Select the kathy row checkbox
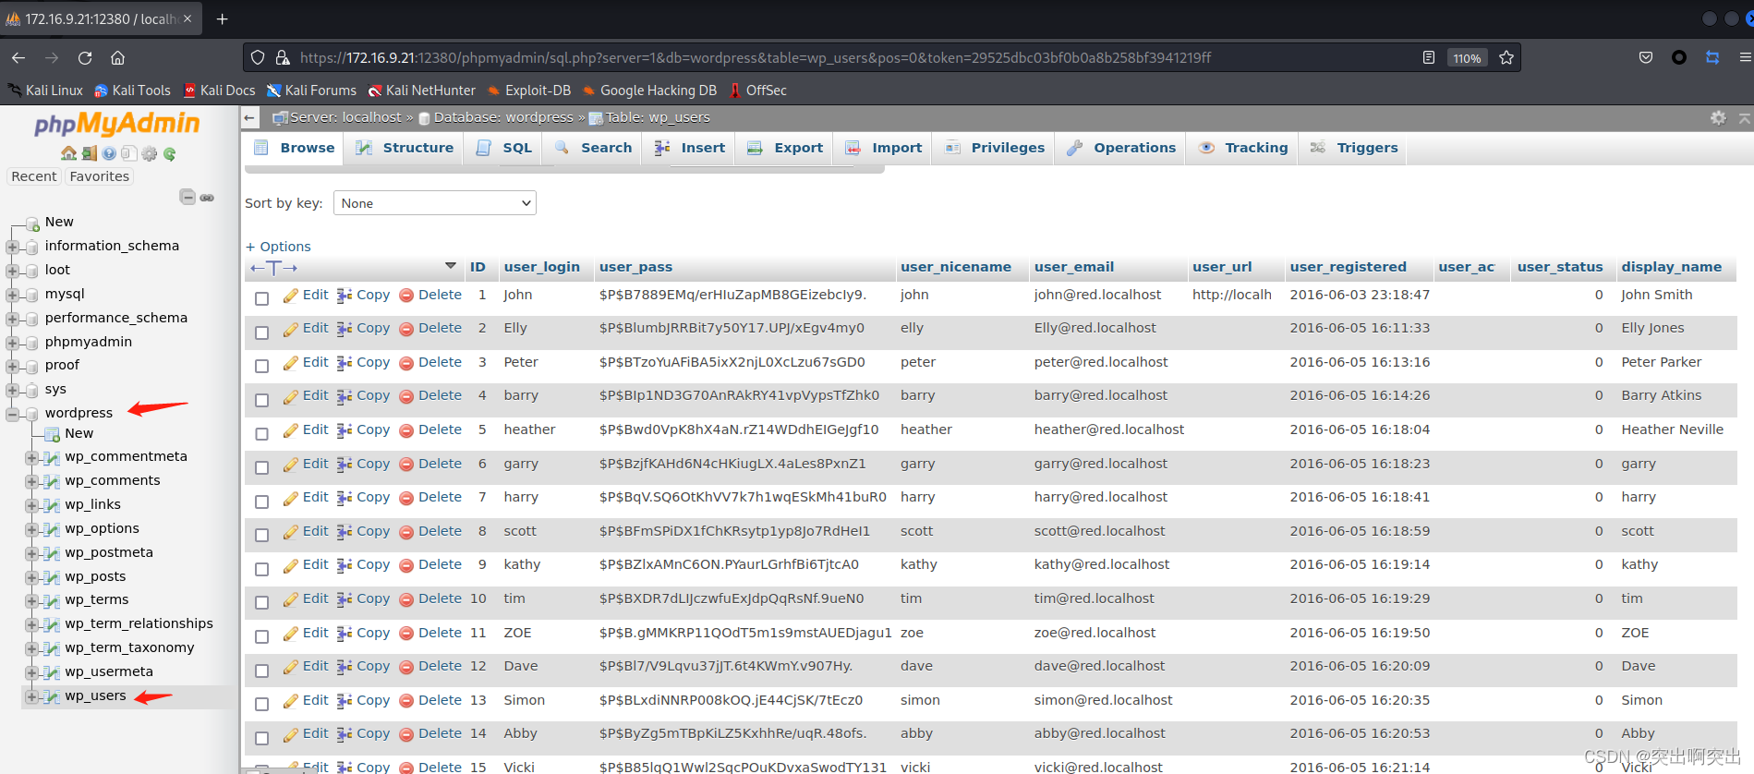The image size is (1754, 774). (x=262, y=569)
